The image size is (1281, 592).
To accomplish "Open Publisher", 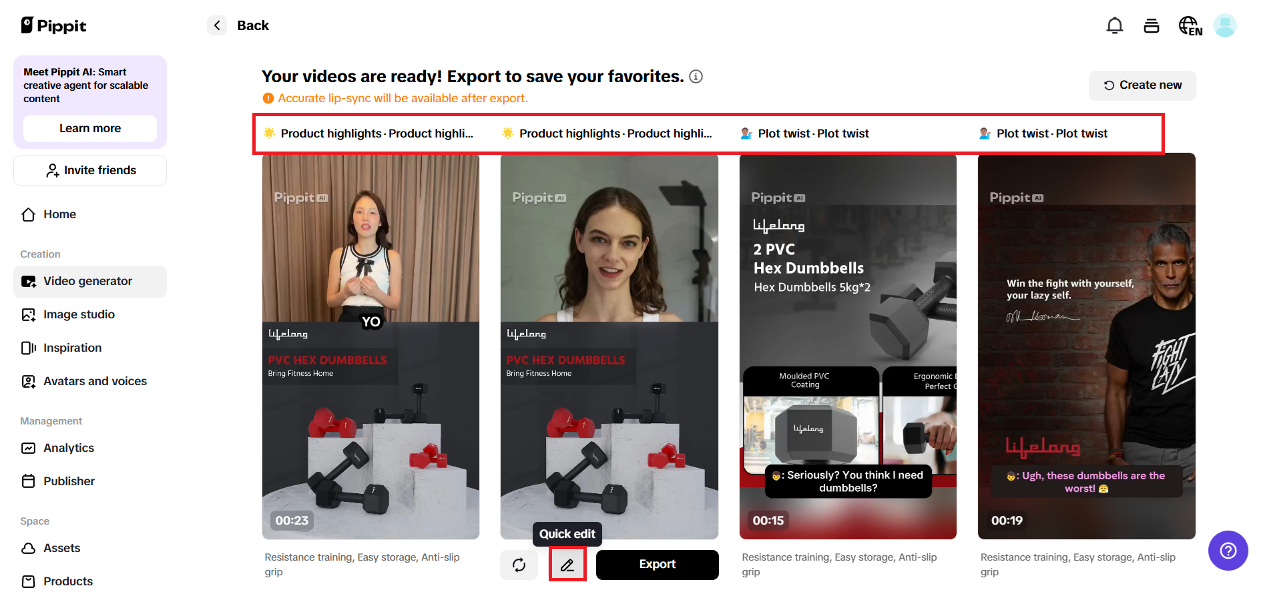I will click(x=90, y=481).
